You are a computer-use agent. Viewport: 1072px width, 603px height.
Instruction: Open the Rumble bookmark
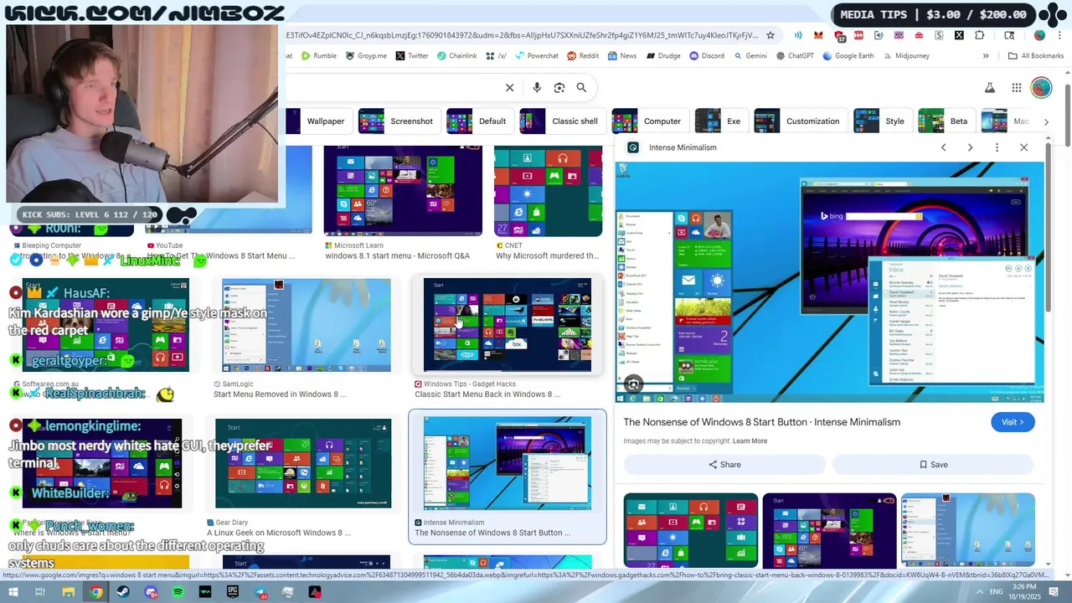click(x=319, y=56)
